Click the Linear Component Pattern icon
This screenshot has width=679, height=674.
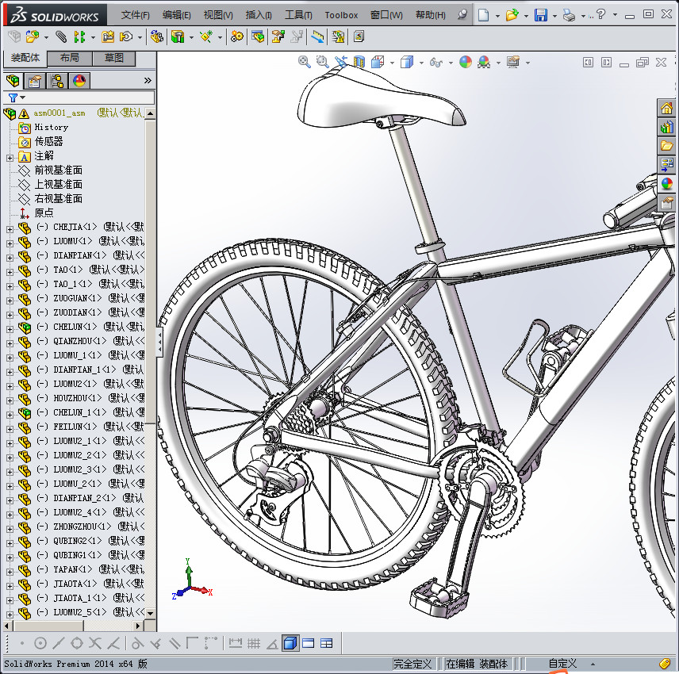(79, 36)
